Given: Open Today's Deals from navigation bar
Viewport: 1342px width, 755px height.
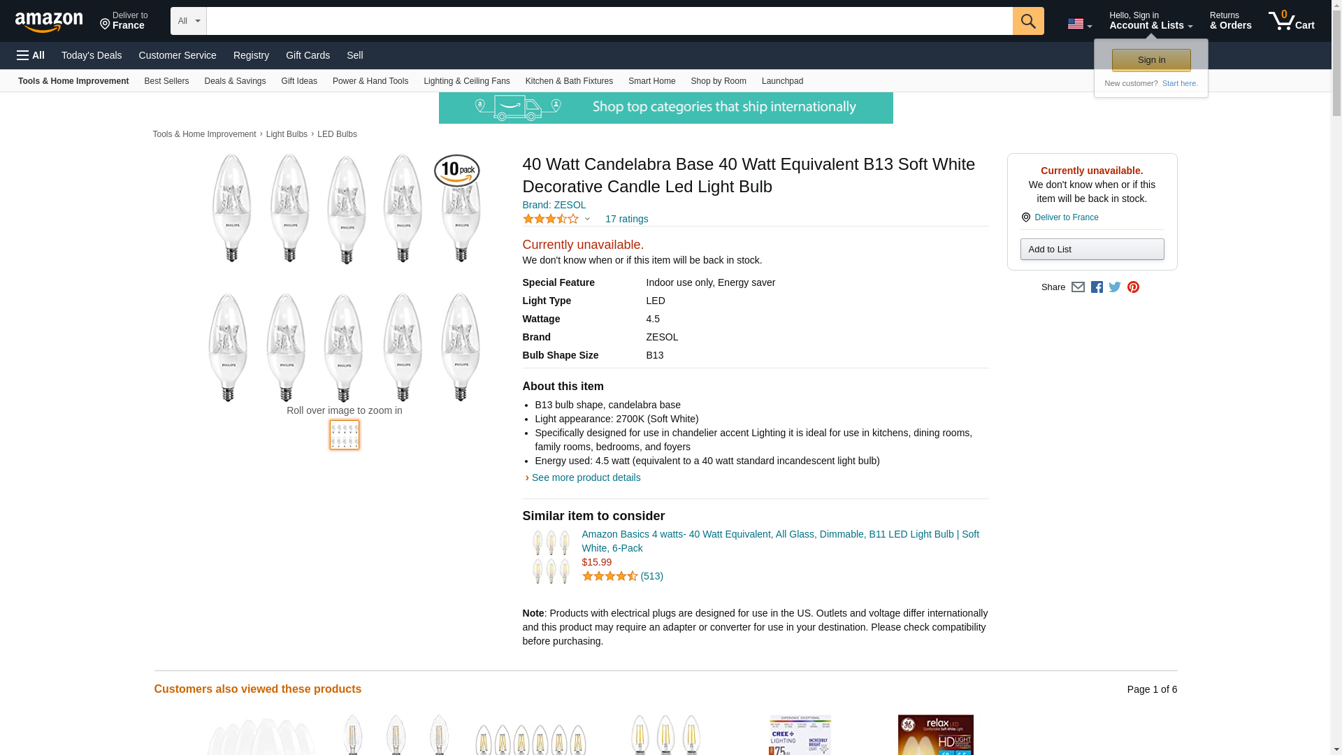Looking at the screenshot, I should [92, 55].
